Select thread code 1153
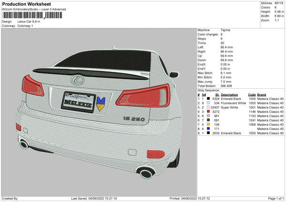 252,116
